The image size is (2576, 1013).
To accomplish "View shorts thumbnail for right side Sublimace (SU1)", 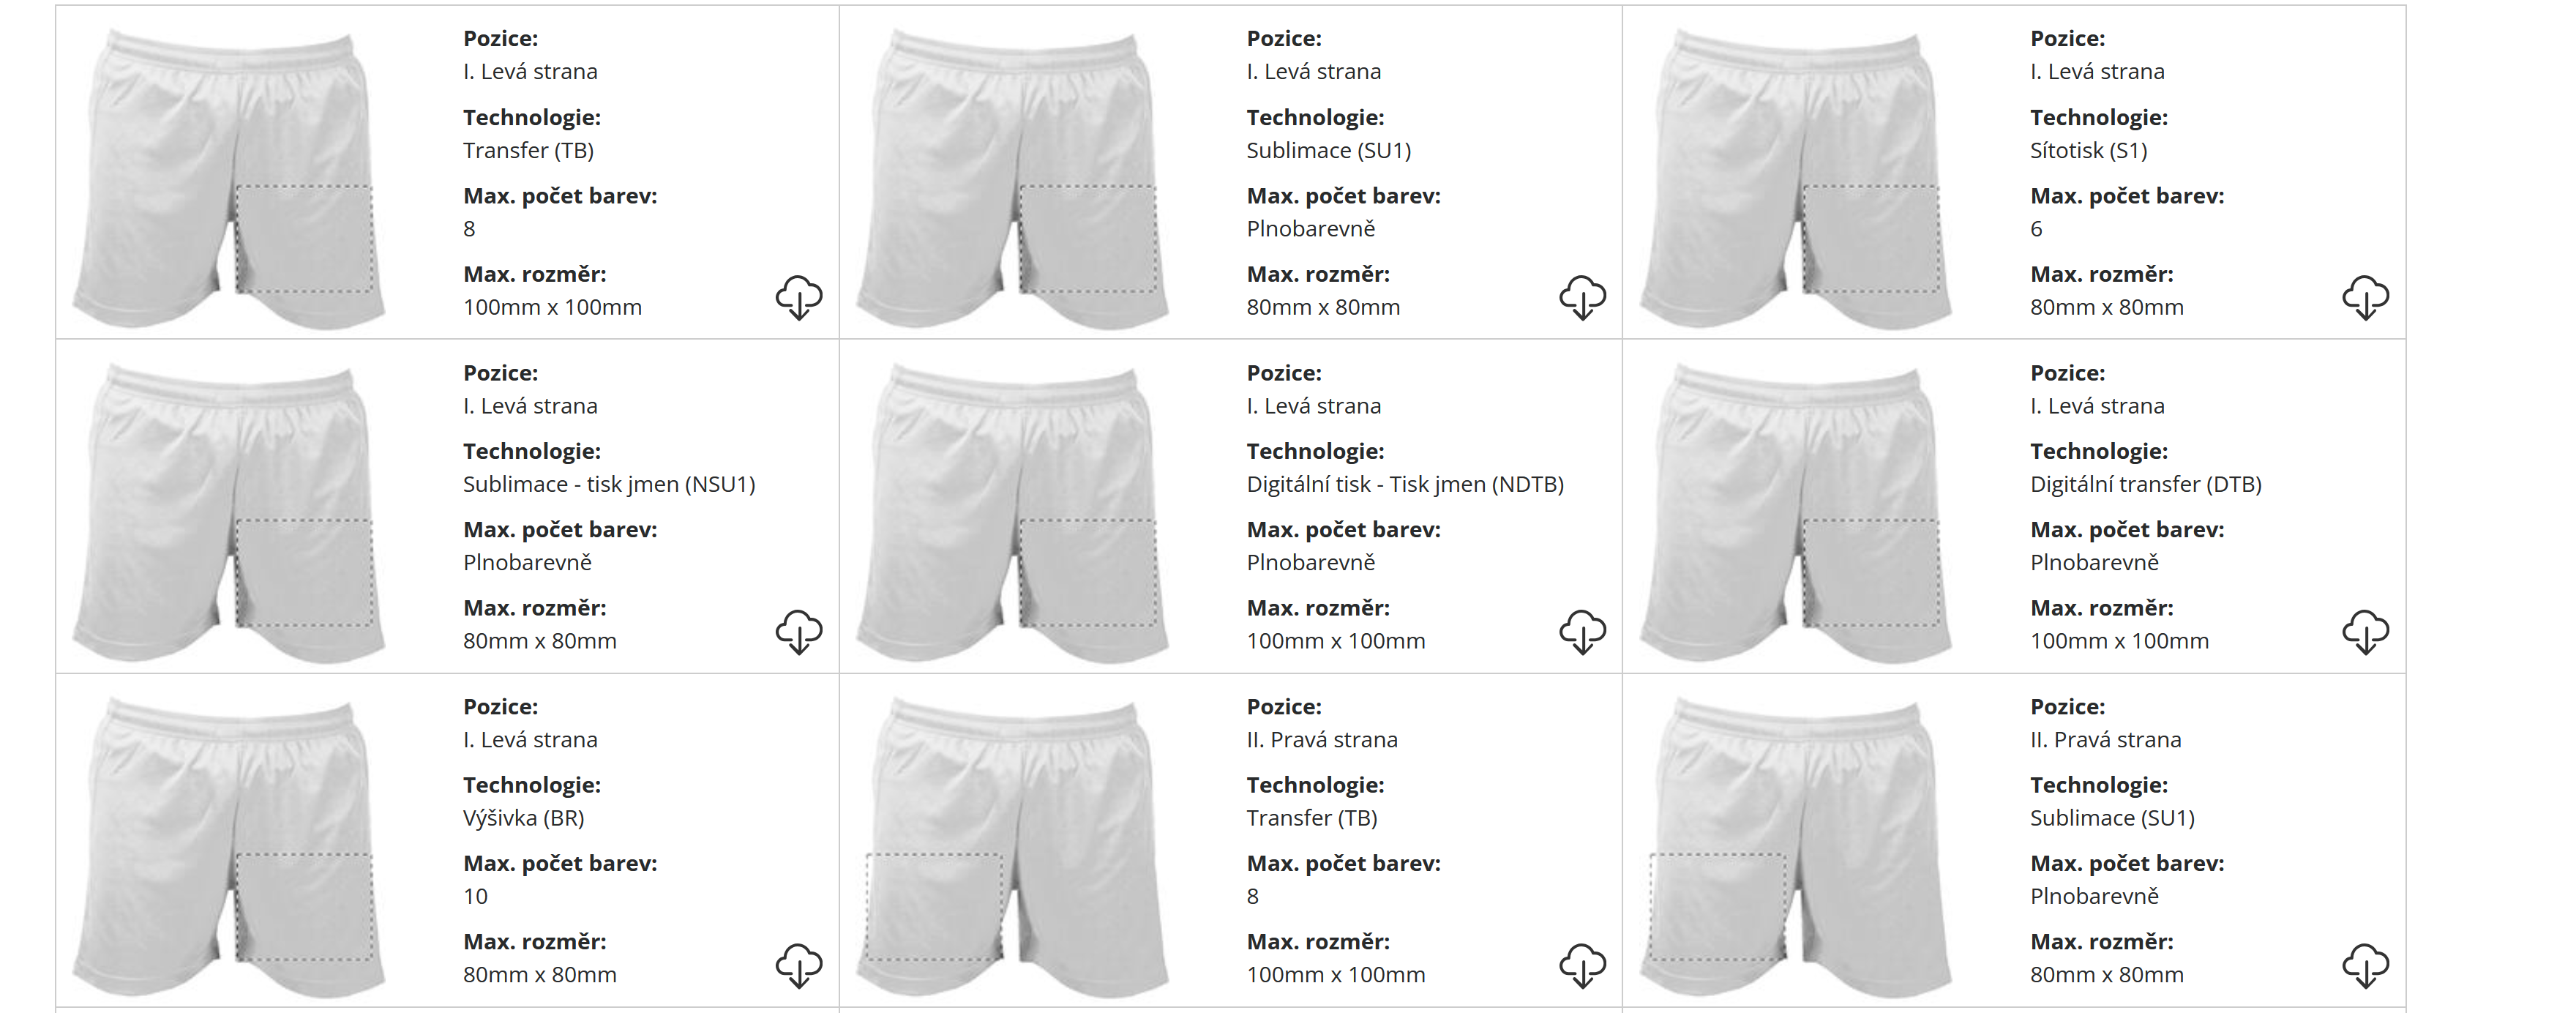I will tap(1796, 845).
